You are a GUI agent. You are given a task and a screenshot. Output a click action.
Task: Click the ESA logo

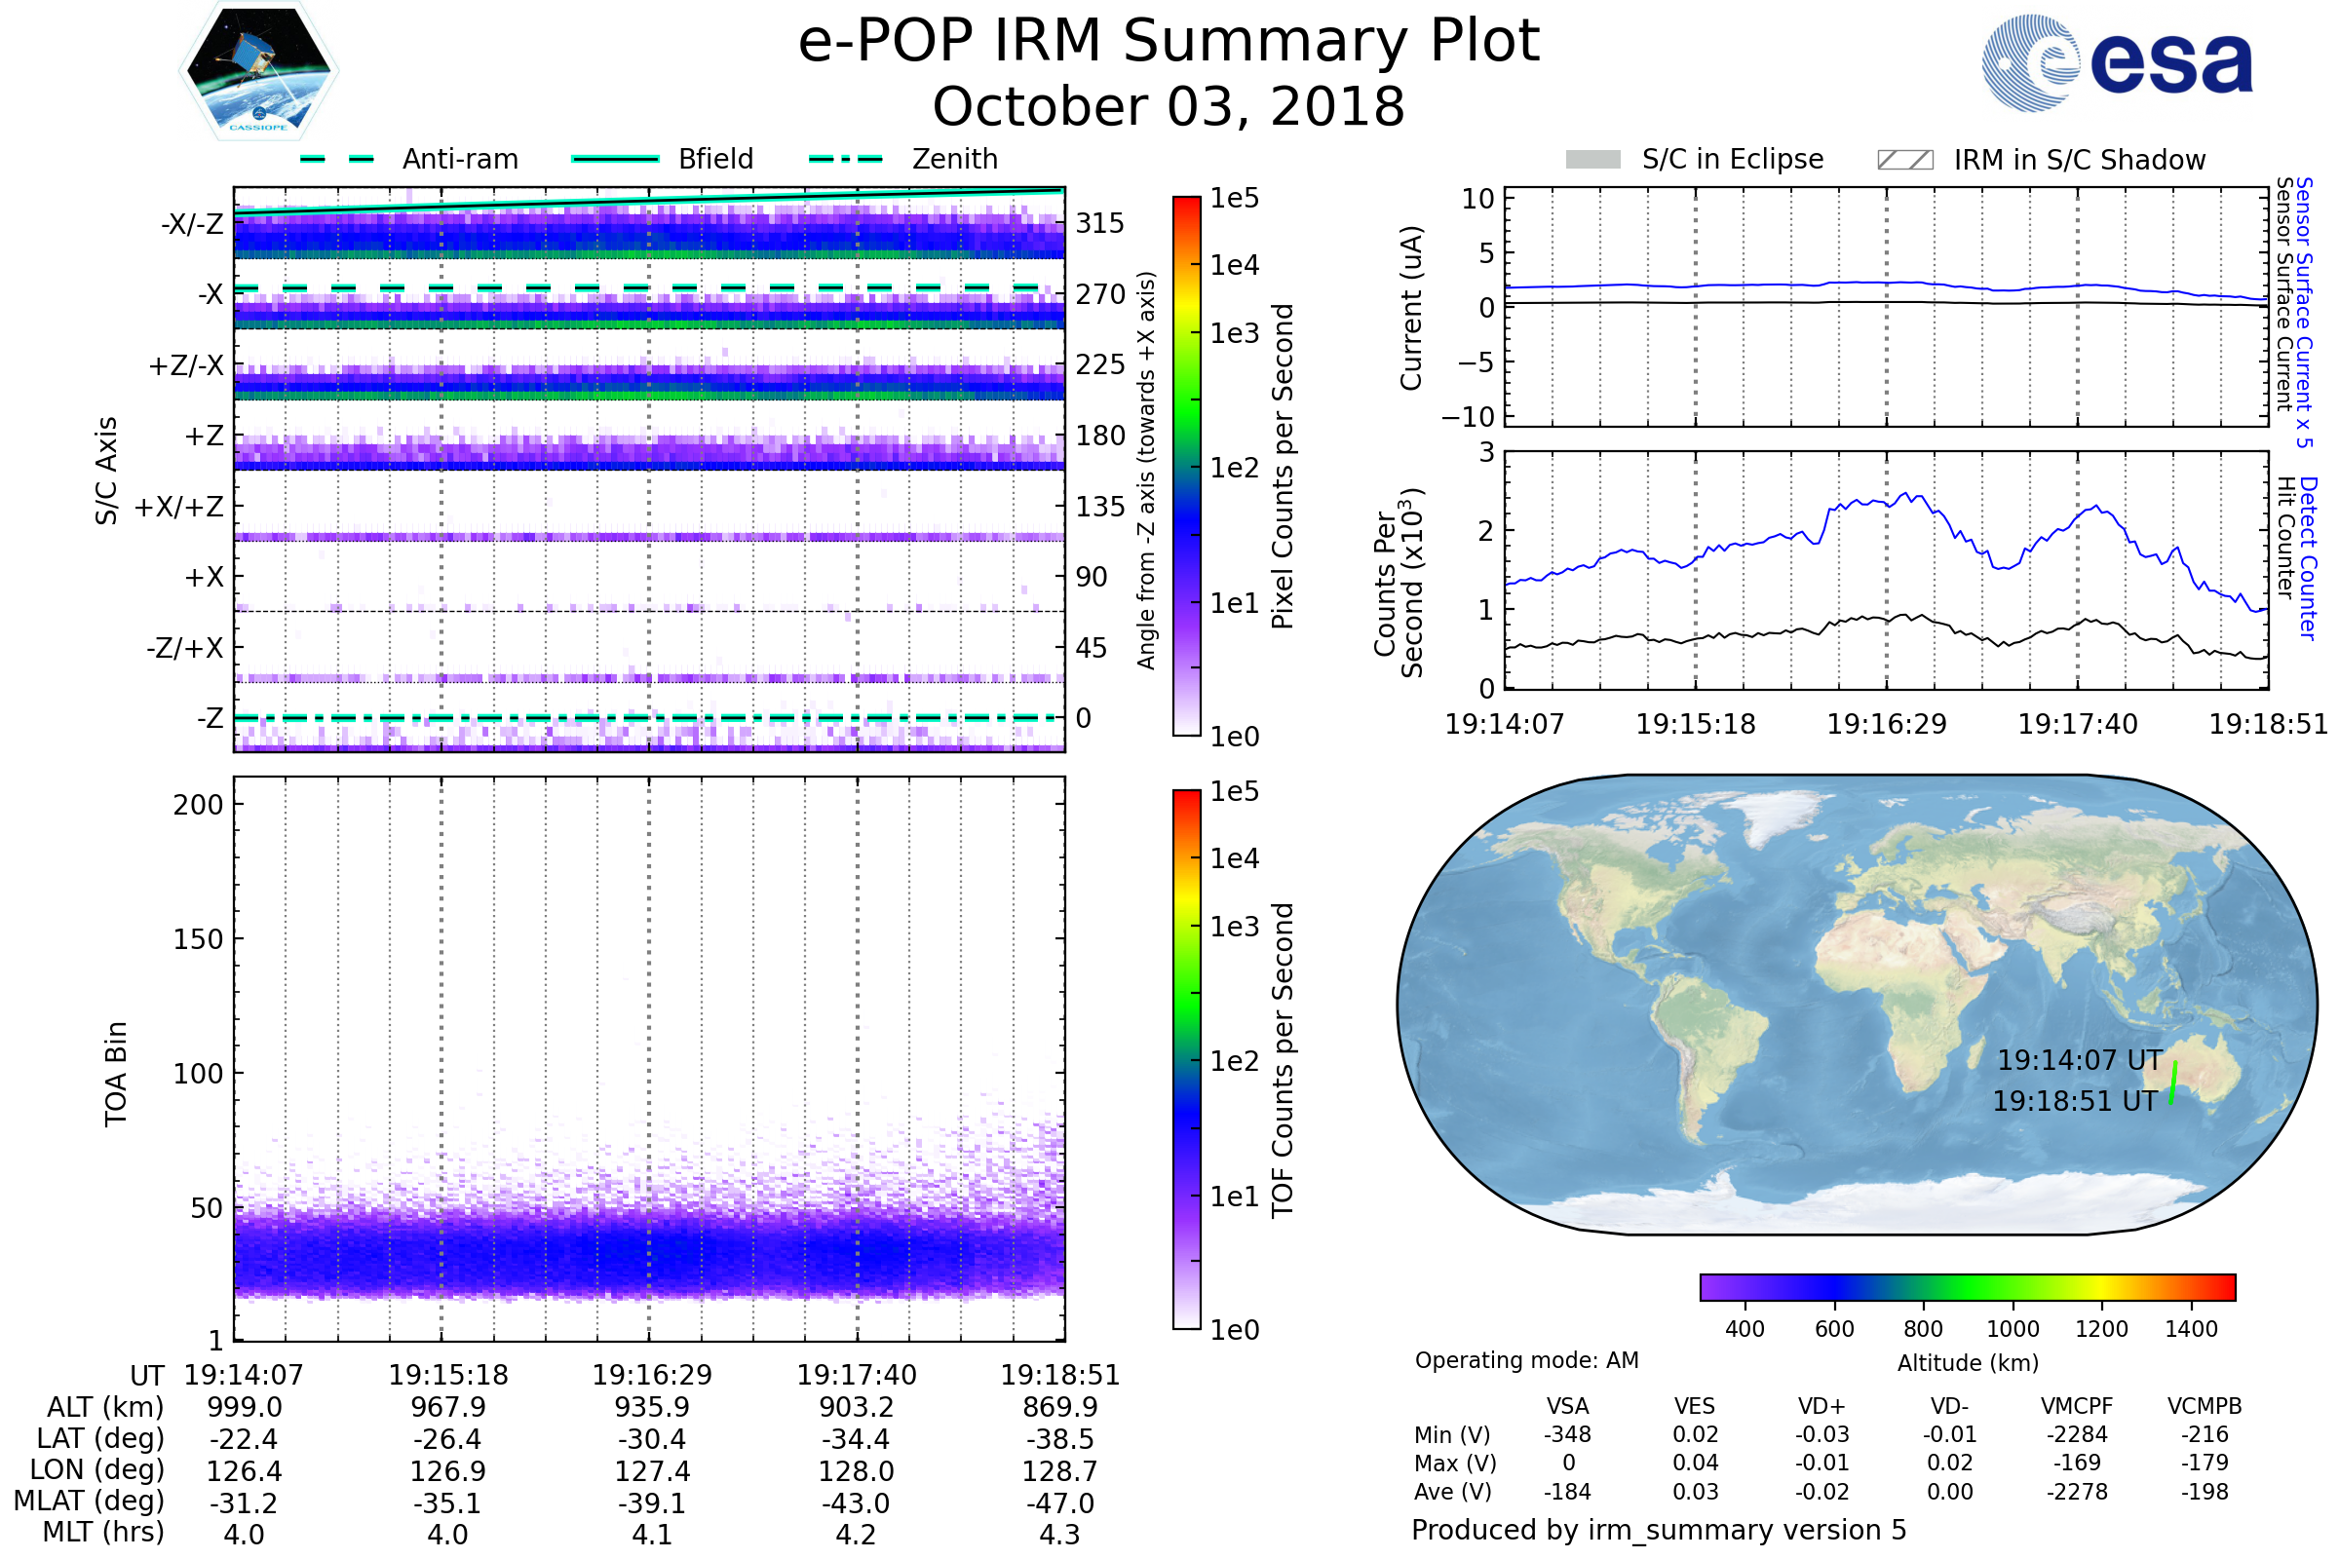[x=2116, y=61]
